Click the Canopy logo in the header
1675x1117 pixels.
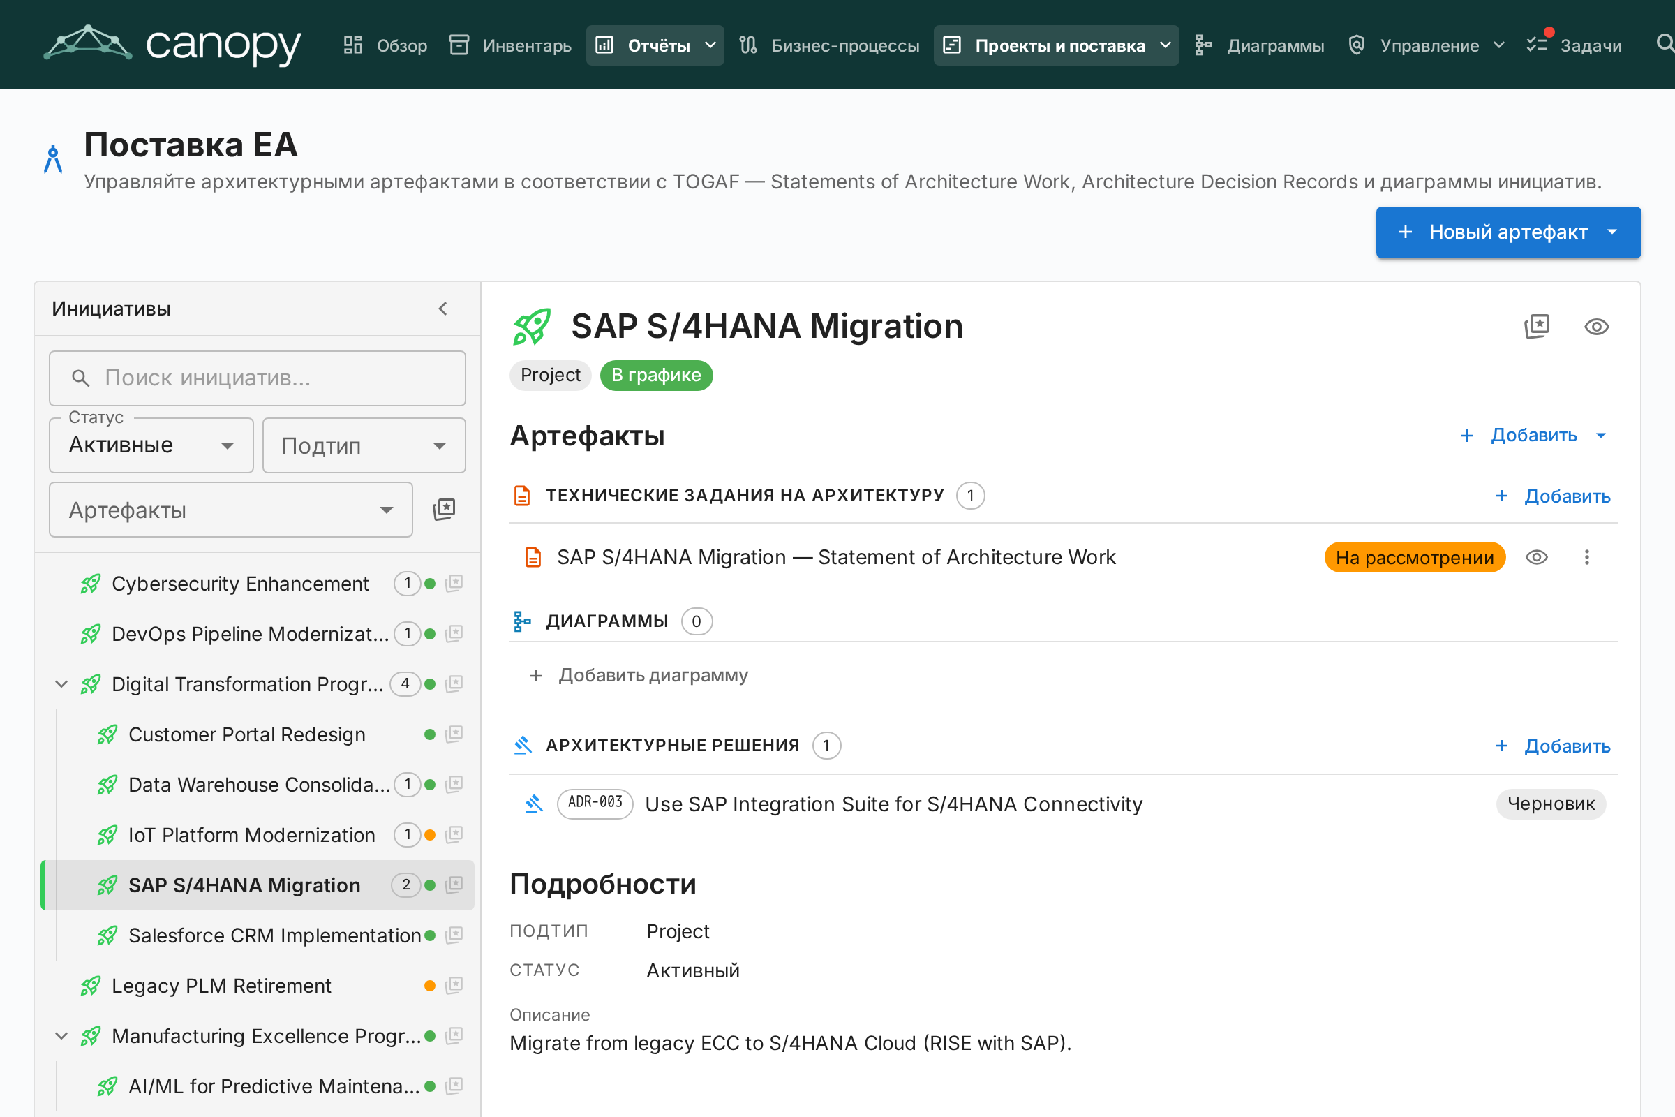(172, 44)
